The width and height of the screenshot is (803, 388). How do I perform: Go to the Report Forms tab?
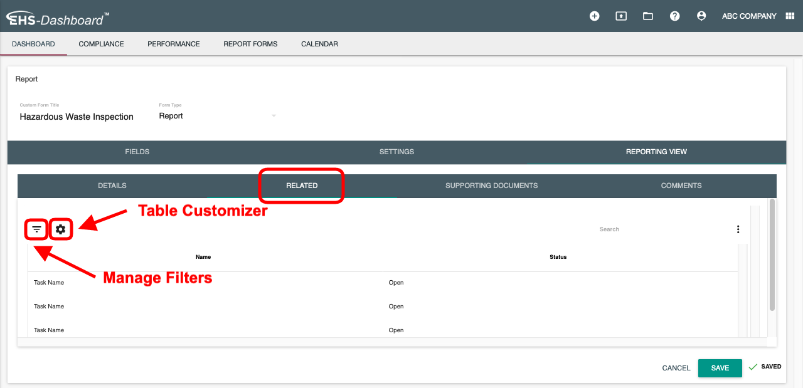coord(250,44)
